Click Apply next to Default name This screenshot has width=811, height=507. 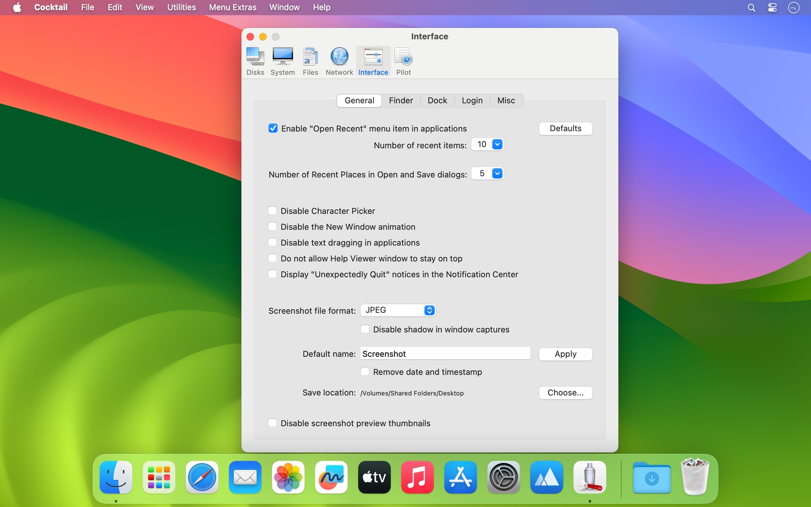click(x=565, y=354)
